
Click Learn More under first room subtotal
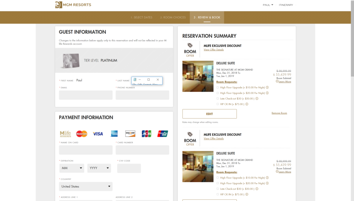(285, 82)
